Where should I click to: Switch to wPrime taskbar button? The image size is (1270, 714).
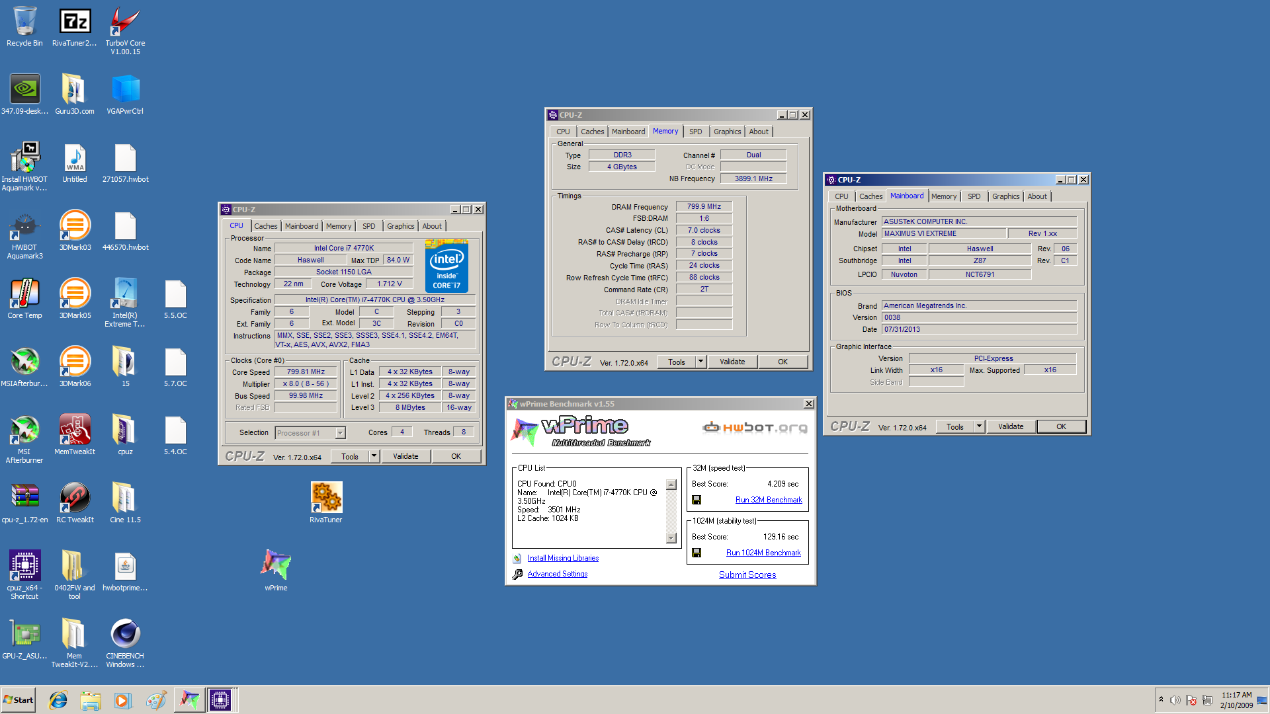click(x=189, y=700)
